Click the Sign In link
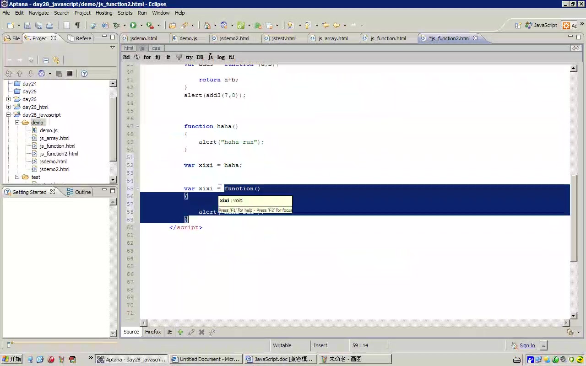Viewport: 586px width, 366px height. click(527, 346)
